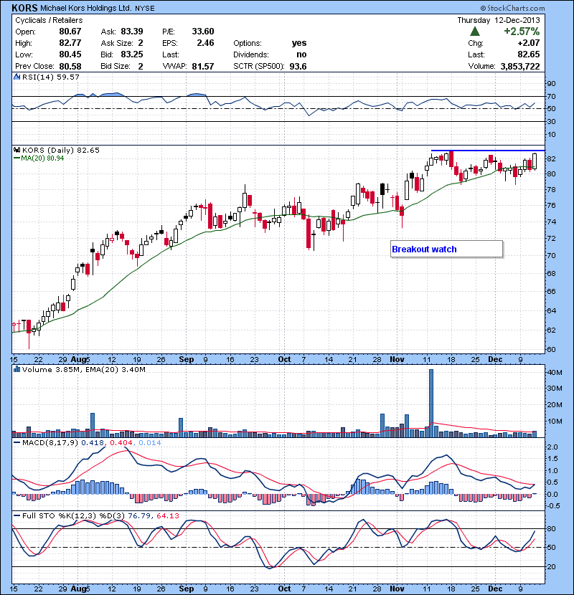Click the stochastic %D value 64.13
574x595 pixels.
pyautogui.click(x=167, y=515)
